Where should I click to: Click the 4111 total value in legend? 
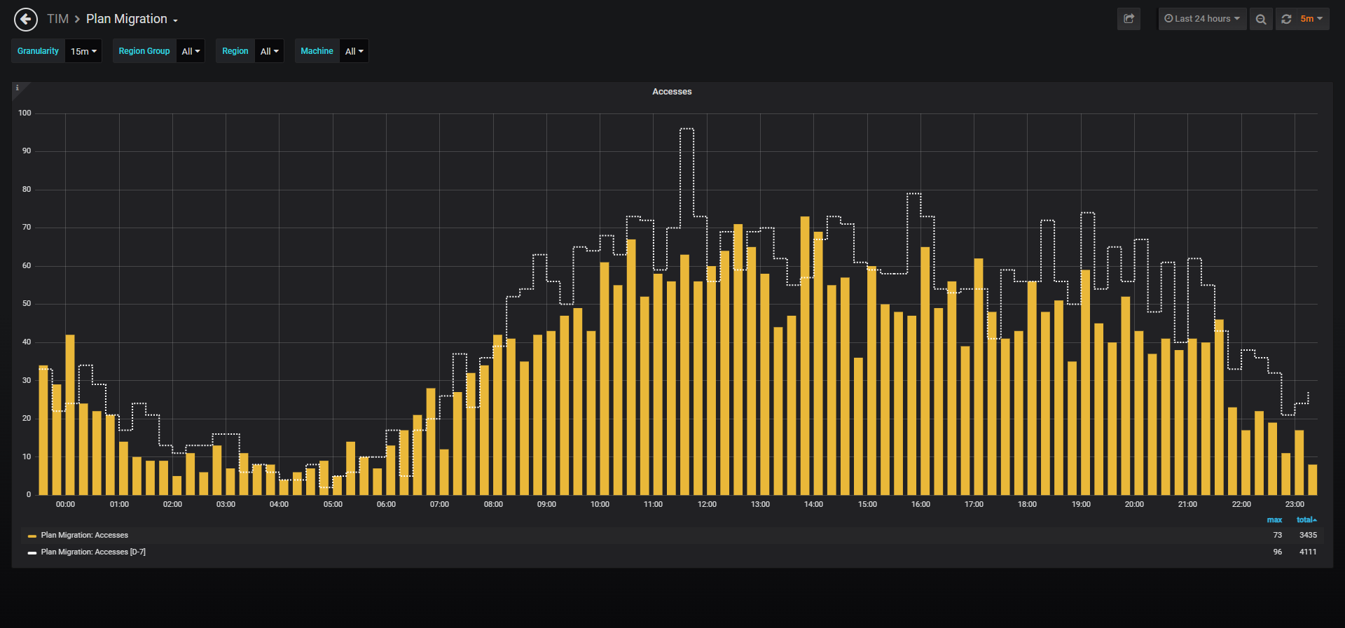[1308, 552]
